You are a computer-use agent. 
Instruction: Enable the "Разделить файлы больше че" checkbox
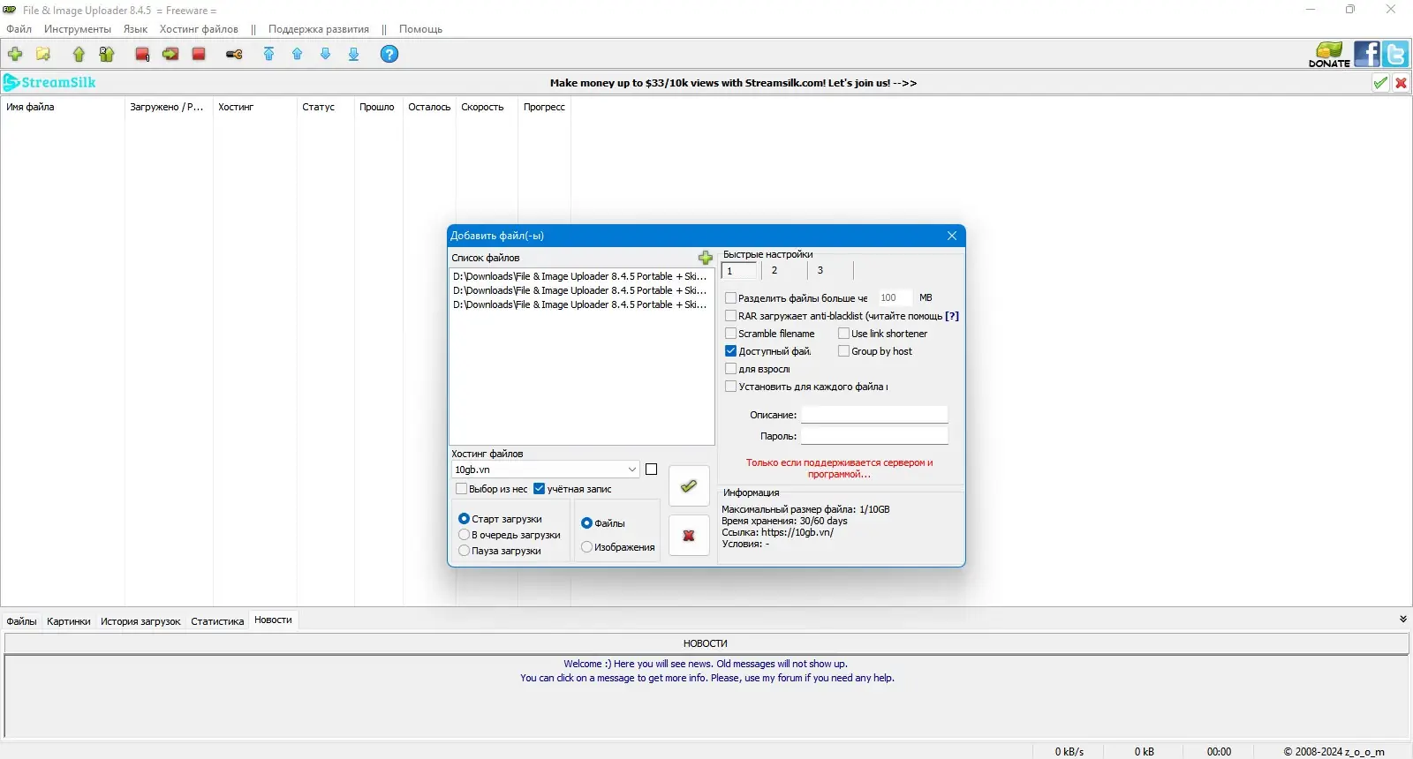point(730,298)
